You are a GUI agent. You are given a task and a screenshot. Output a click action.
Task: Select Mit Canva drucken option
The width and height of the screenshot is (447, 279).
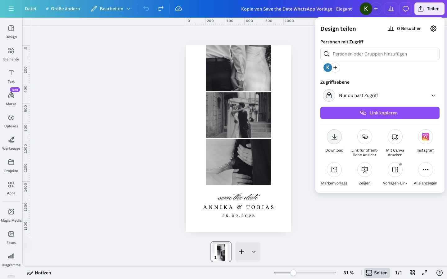(x=395, y=137)
